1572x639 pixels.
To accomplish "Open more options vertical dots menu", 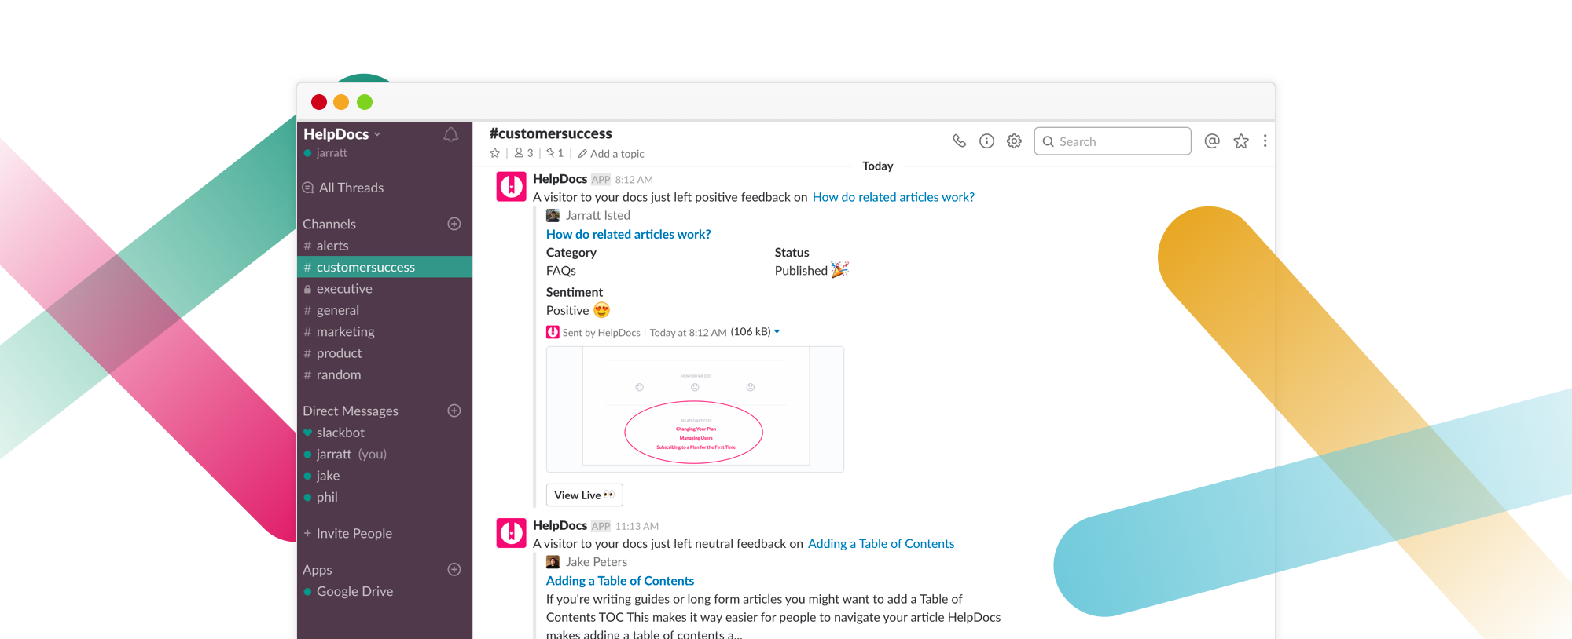I will (x=1265, y=141).
